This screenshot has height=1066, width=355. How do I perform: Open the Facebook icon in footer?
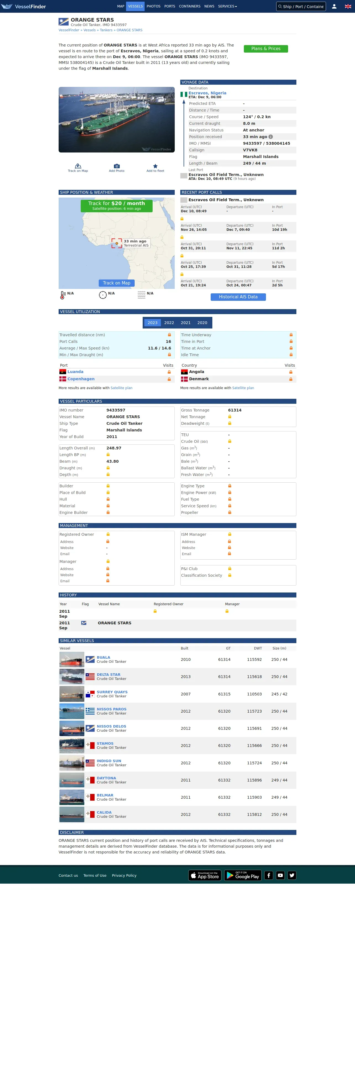coord(269,875)
